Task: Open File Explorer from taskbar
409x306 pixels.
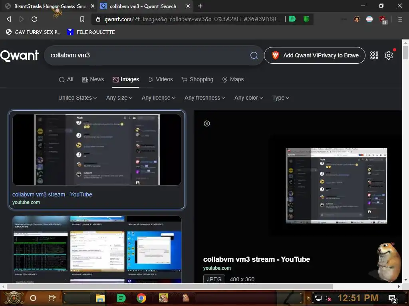Action: [x=100, y=298]
